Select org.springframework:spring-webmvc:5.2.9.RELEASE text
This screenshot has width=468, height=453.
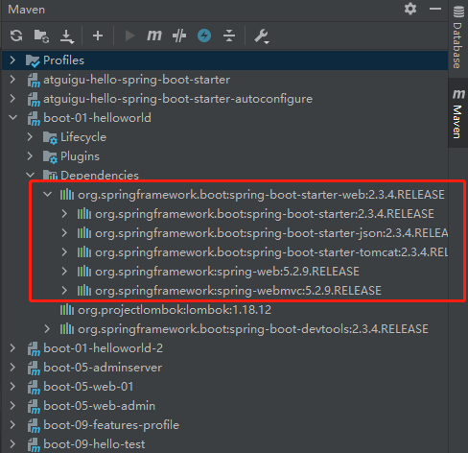(x=238, y=291)
